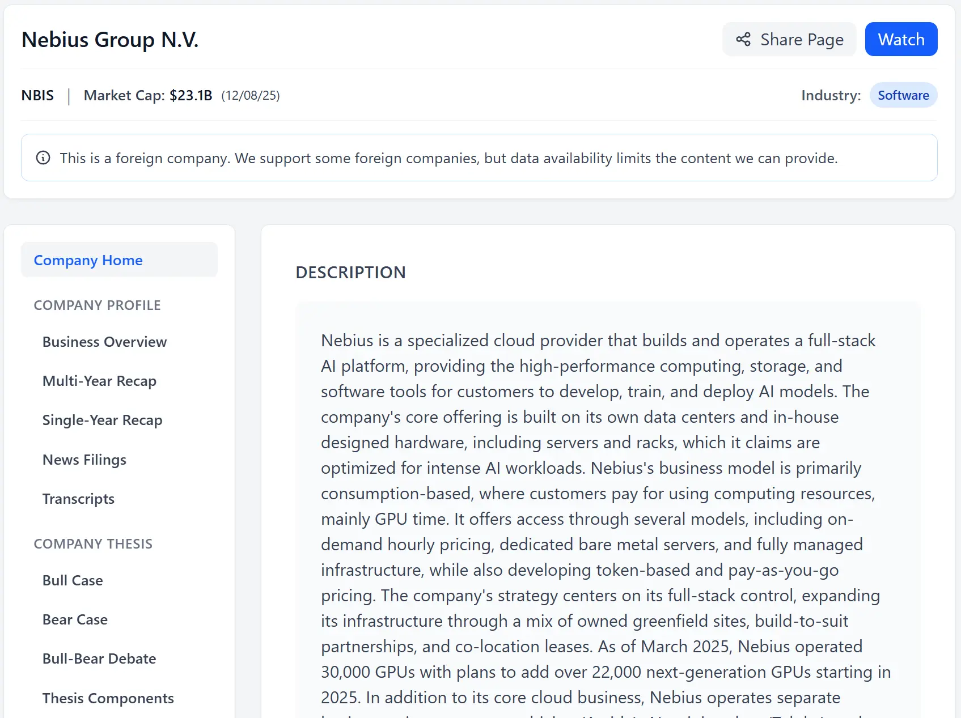
Task: View the Bear Case thesis
Action: coord(75,619)
